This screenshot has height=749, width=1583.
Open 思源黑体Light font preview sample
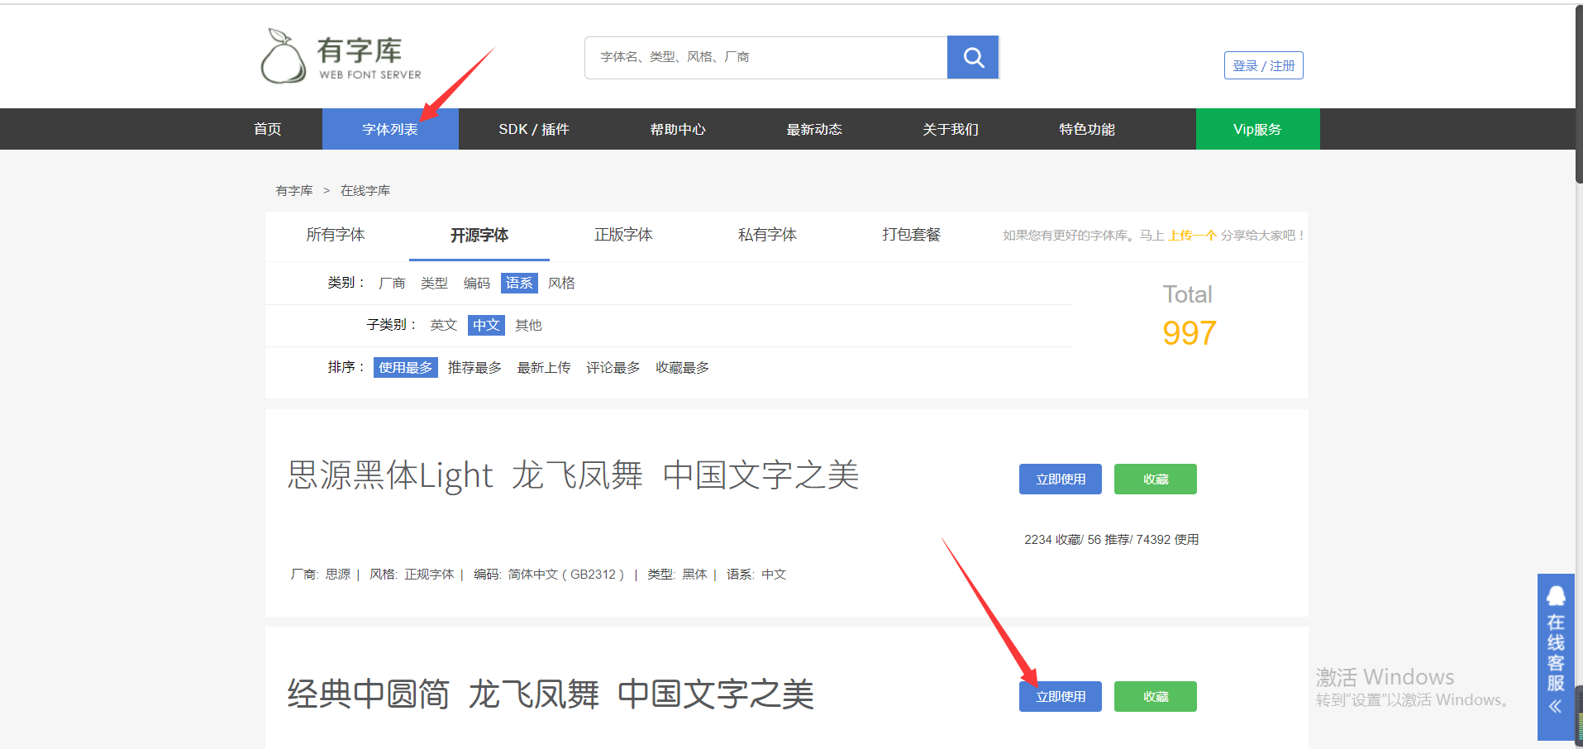point(574,475)
